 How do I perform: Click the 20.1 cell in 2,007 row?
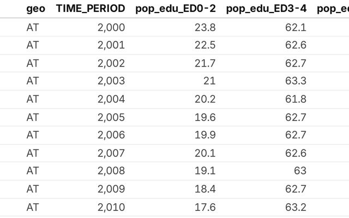point(205,153)
